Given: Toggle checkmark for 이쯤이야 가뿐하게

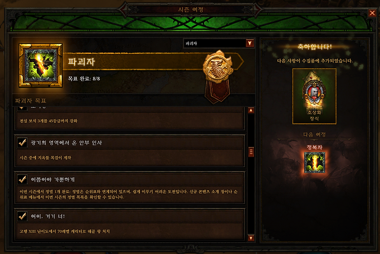Looking at the screenshot, I should (x=22, y=180).
